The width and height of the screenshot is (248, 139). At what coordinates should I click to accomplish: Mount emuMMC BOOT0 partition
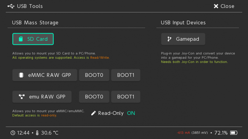point(94,97)
